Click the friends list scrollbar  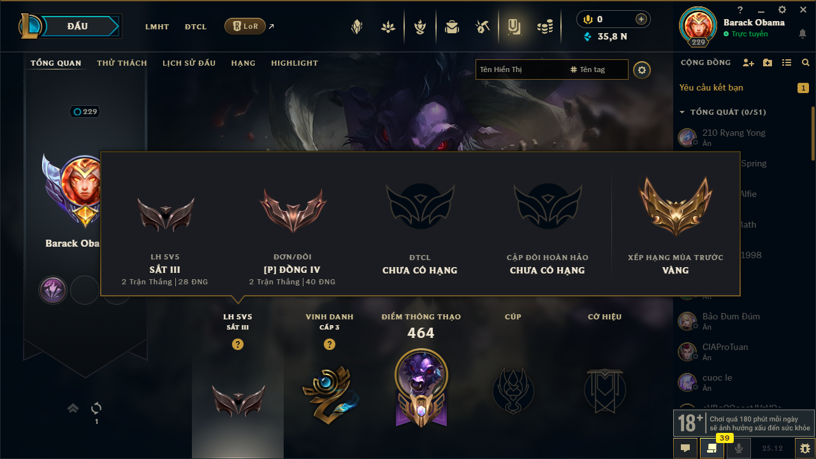pos(813,134)
